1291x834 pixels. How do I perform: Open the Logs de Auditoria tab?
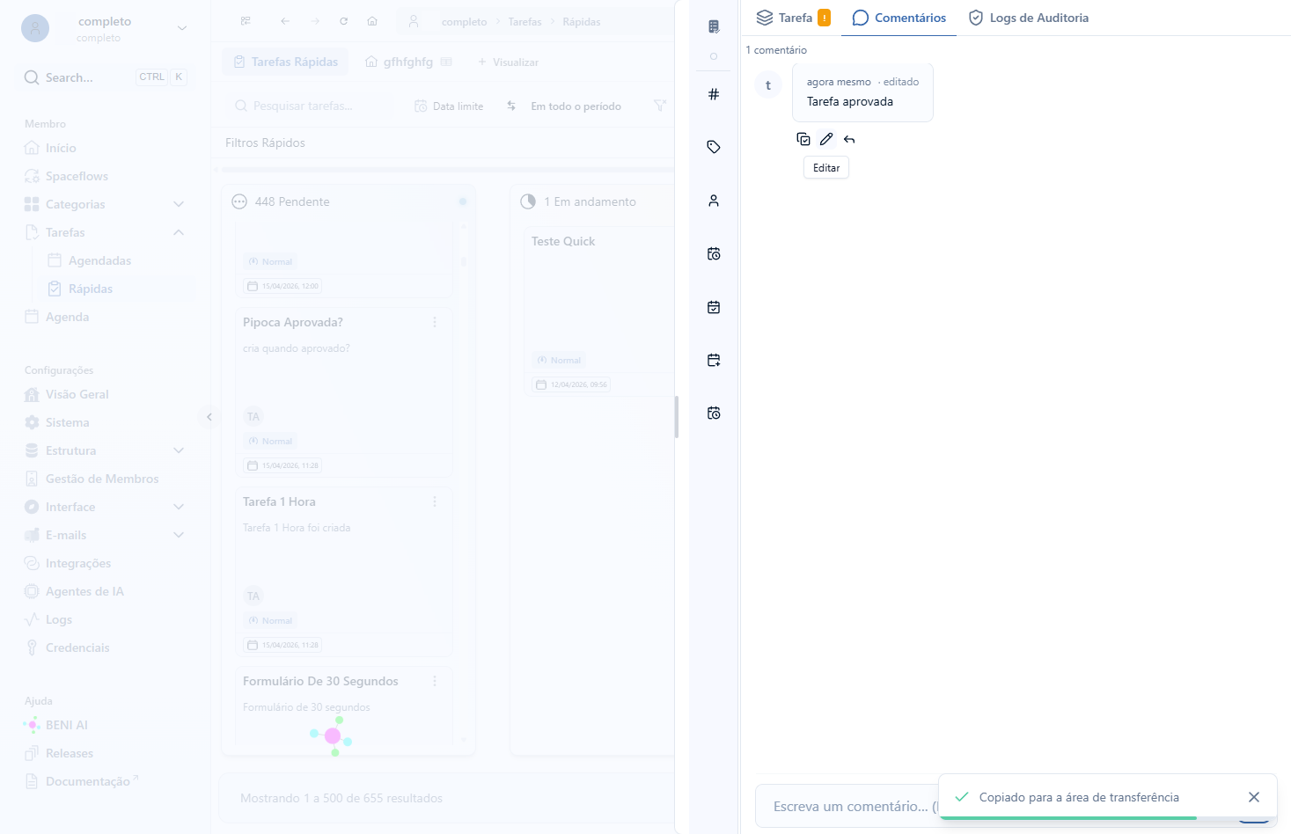pos(1028,18)
